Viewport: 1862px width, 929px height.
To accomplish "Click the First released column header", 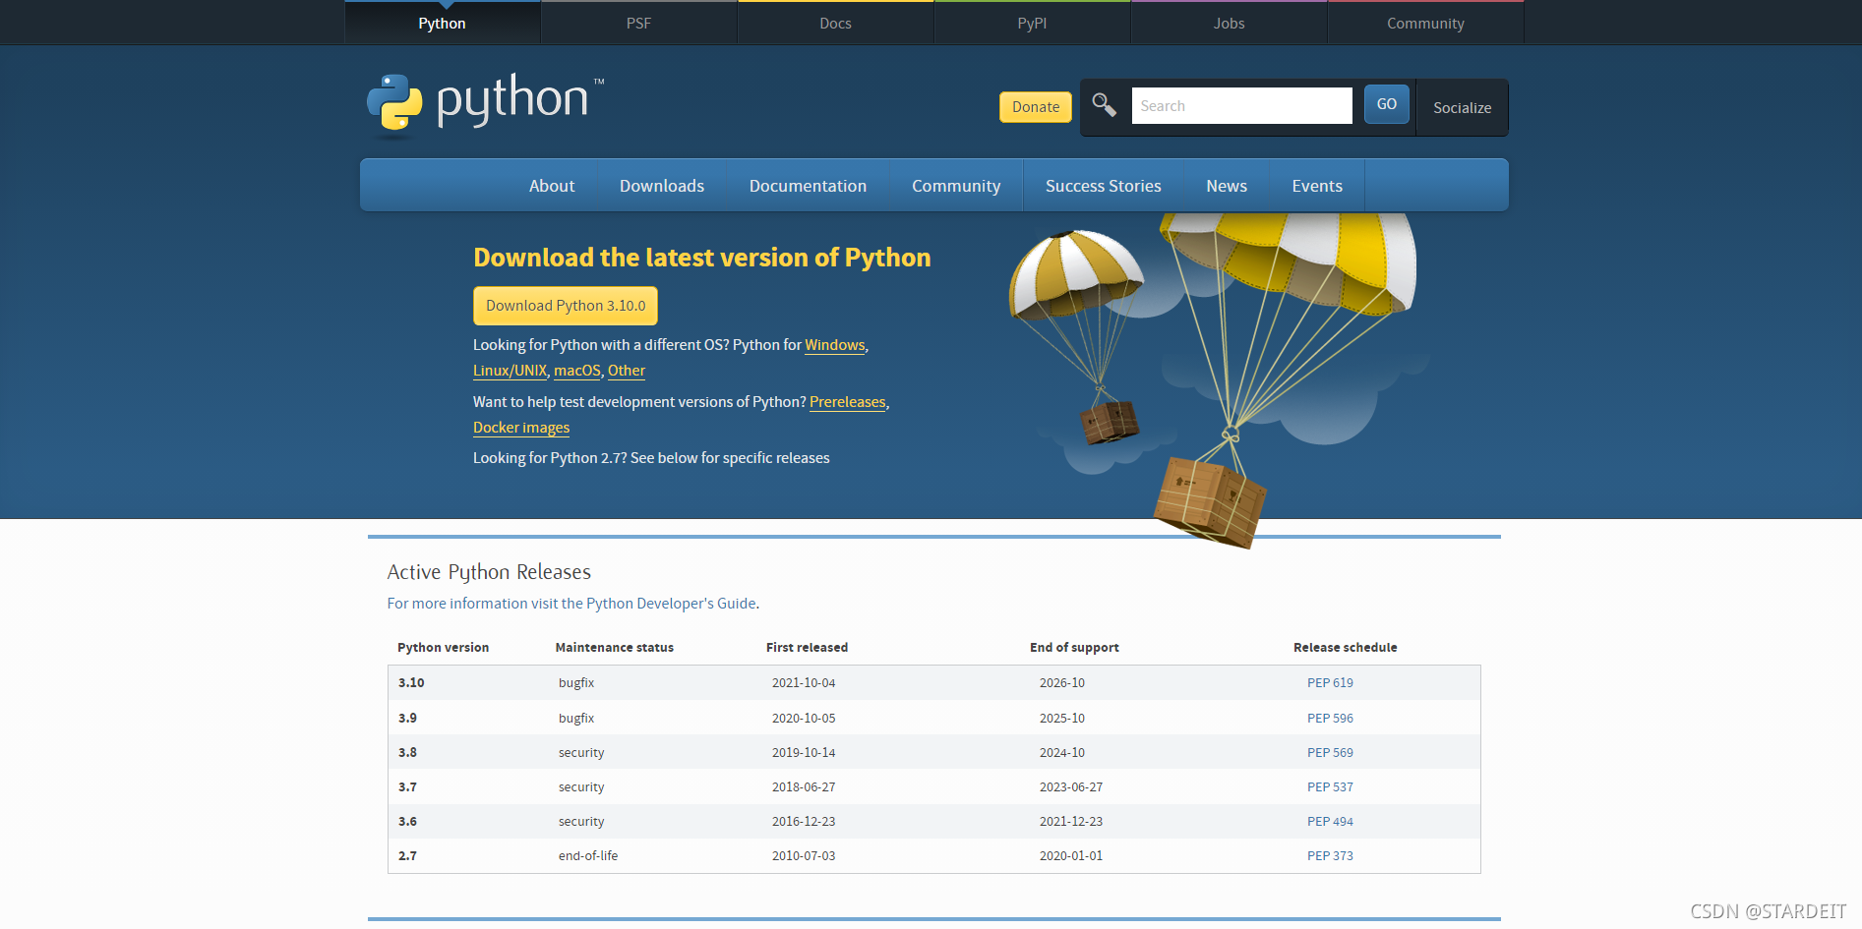I will (807, 647).
